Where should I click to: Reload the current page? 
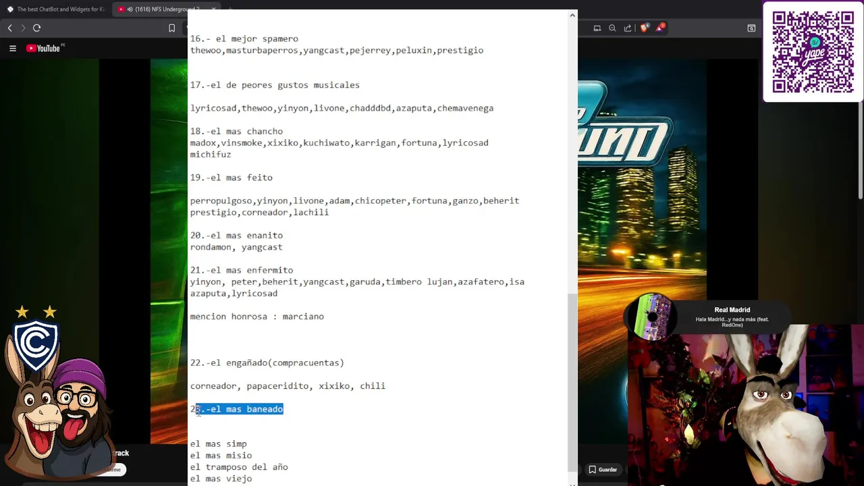pyautogui.click(x=37, y=28)
